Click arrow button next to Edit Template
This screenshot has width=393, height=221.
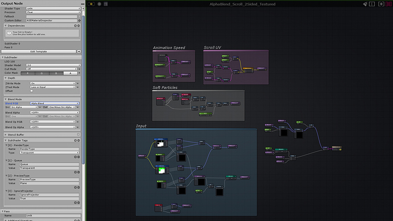click(x=79, y=52)
